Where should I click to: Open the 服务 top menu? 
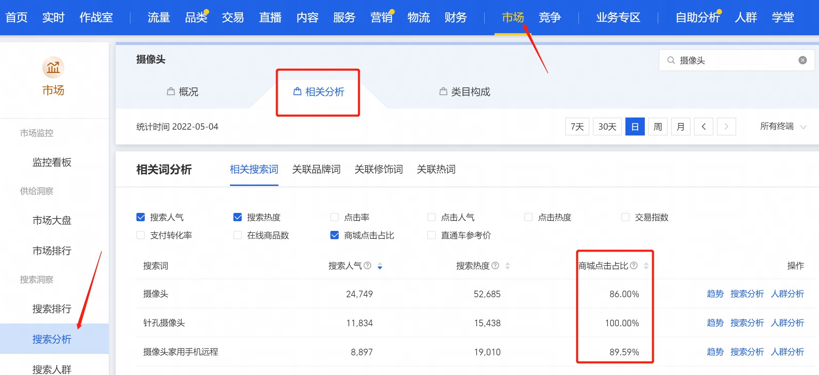point(345,17)
